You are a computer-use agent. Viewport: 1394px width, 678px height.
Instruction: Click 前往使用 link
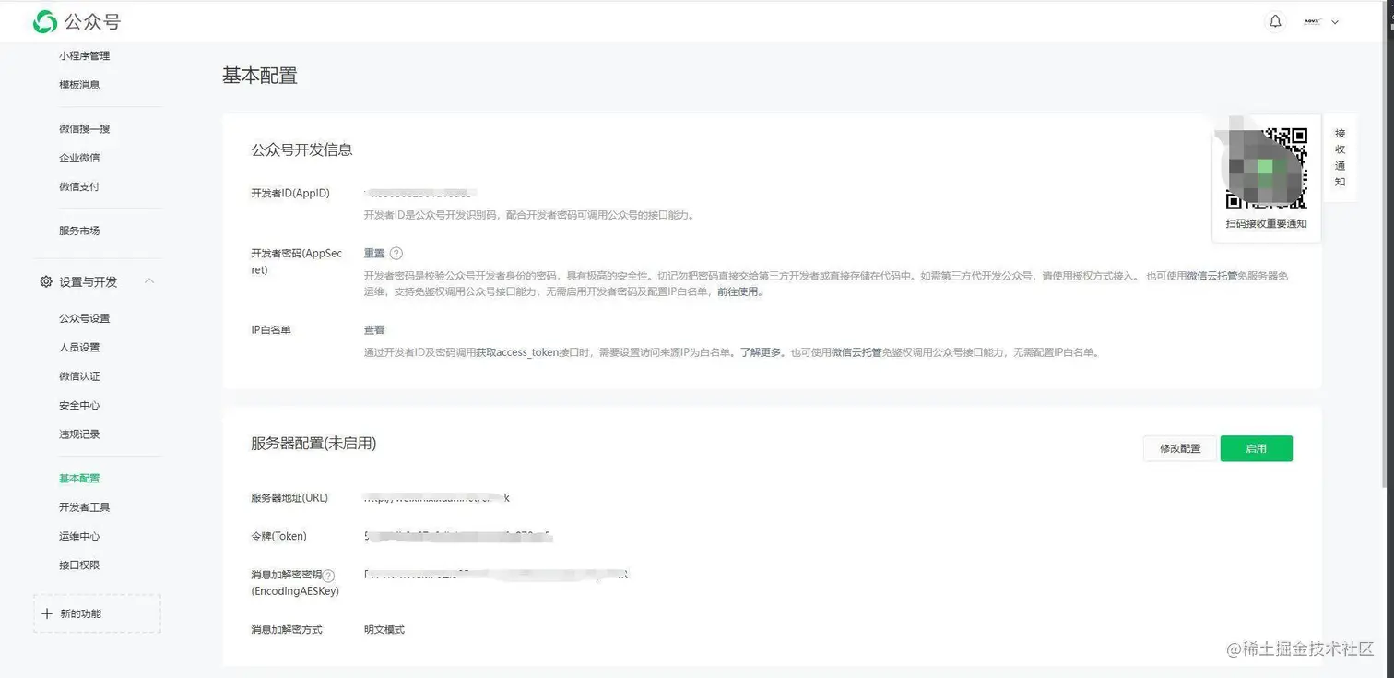(x=738, y=292)
